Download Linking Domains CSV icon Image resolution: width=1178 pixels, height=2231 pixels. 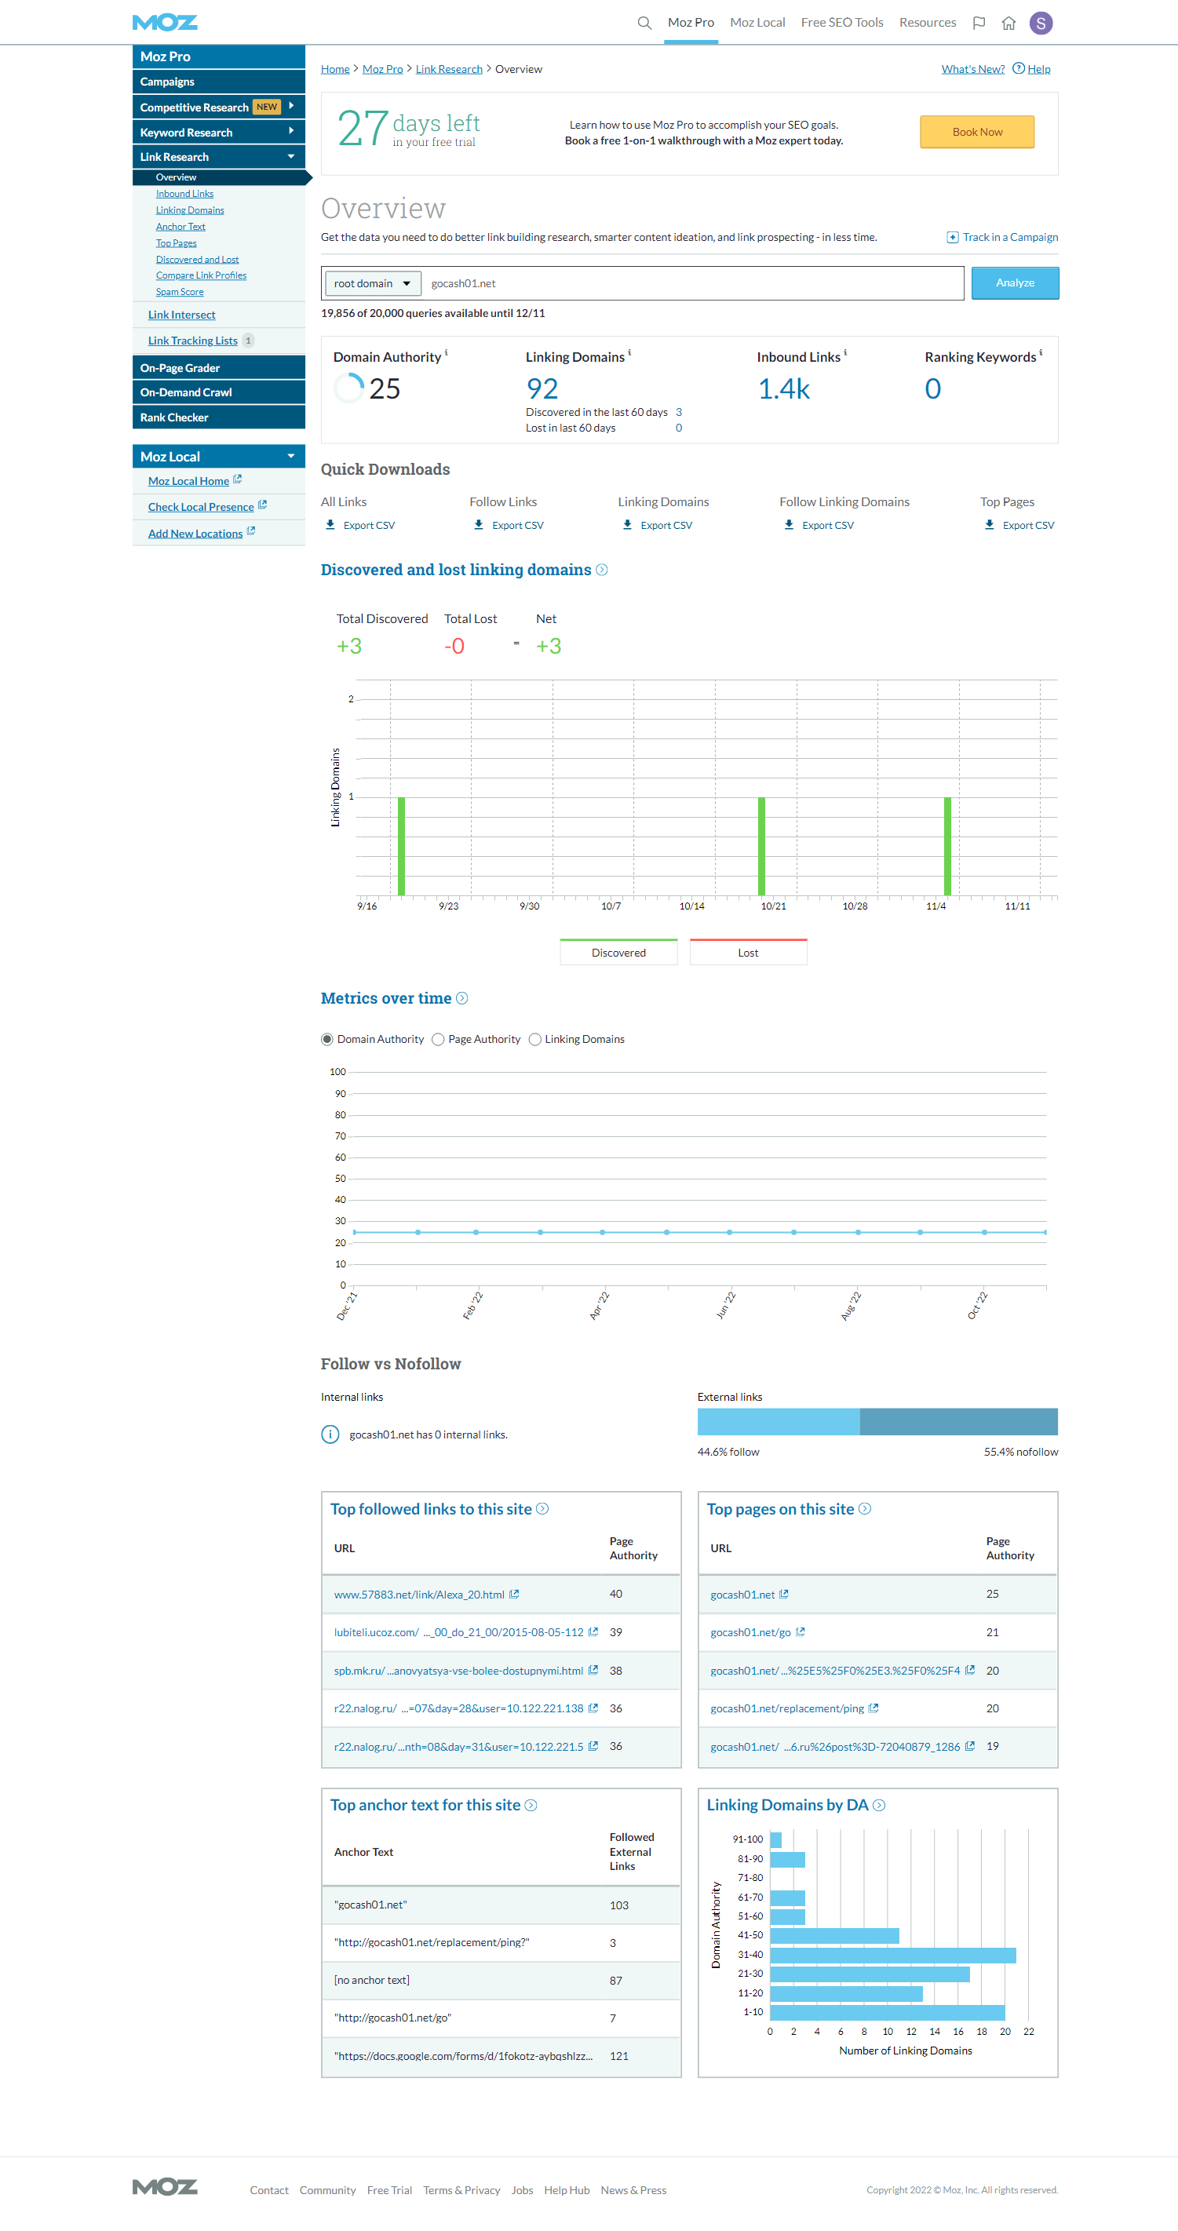(x=628, y=525)
